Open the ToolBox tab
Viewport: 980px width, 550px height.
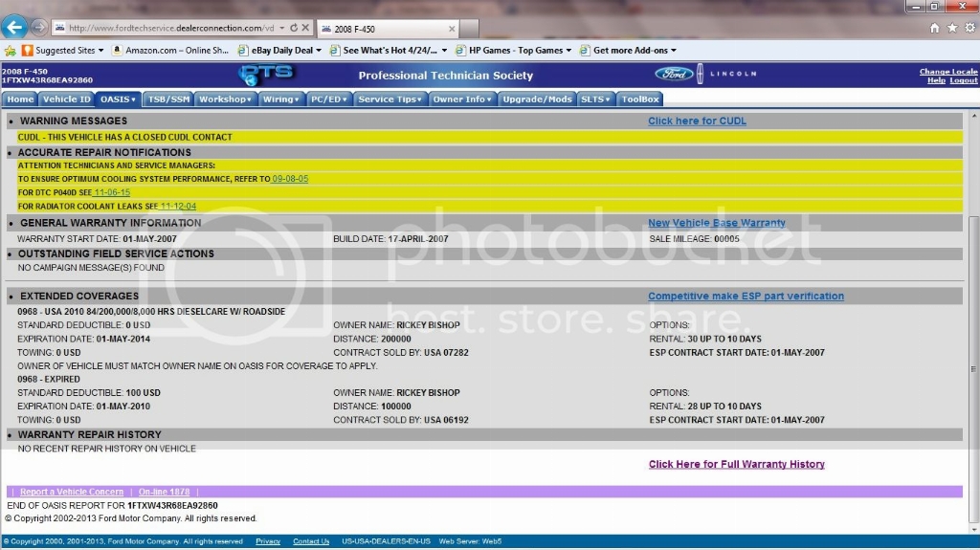coord(639,99)
